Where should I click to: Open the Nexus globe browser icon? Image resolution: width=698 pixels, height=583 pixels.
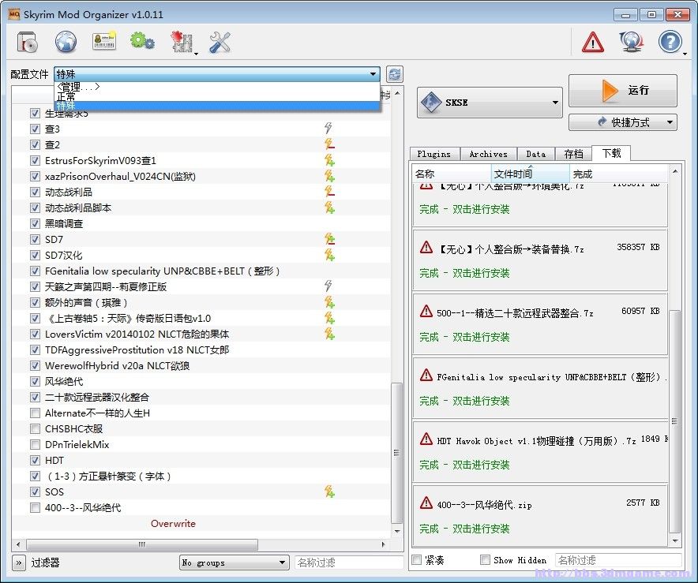click(x=66, y=43)
